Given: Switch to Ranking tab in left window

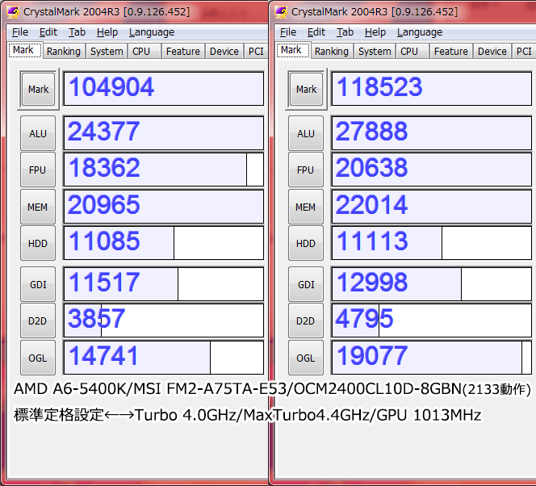Looking at the screenshot, I should click(64, 52).
